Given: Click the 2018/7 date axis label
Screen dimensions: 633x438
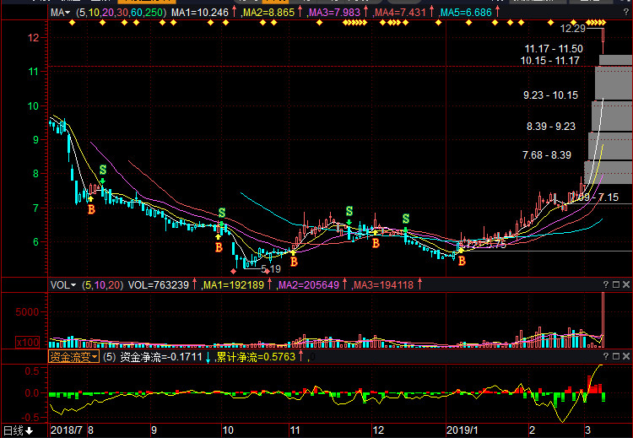Looking at the screenshot, I should tap(67, 430).
